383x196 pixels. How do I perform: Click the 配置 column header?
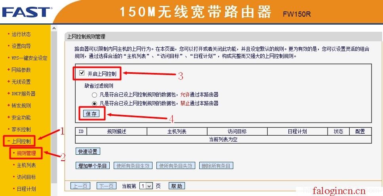(x=360, y=131)
